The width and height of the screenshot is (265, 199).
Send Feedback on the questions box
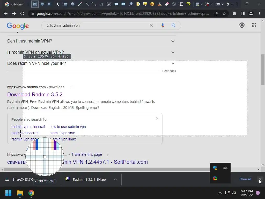(169, 71)
